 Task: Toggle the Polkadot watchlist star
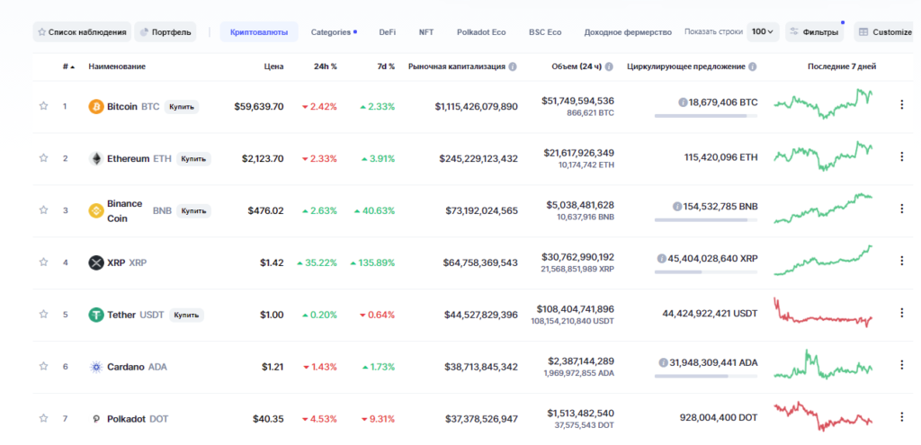pos(43,419)
